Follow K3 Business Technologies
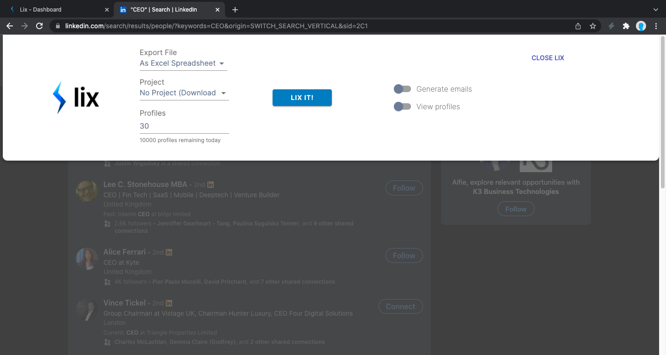The width and height of the screenshot is (666, 355). point(516,209)
